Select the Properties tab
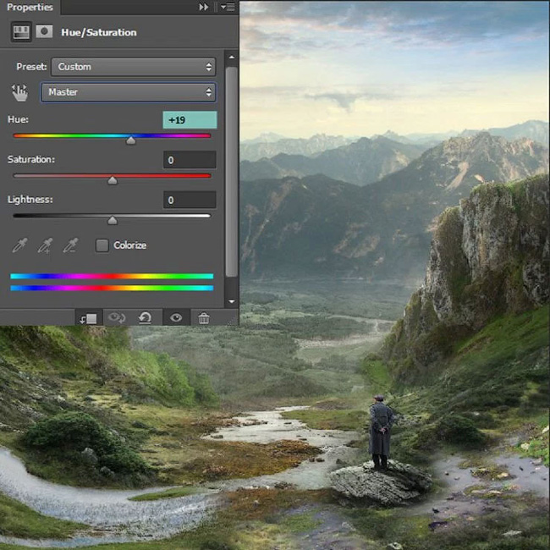 coord(30,7)
